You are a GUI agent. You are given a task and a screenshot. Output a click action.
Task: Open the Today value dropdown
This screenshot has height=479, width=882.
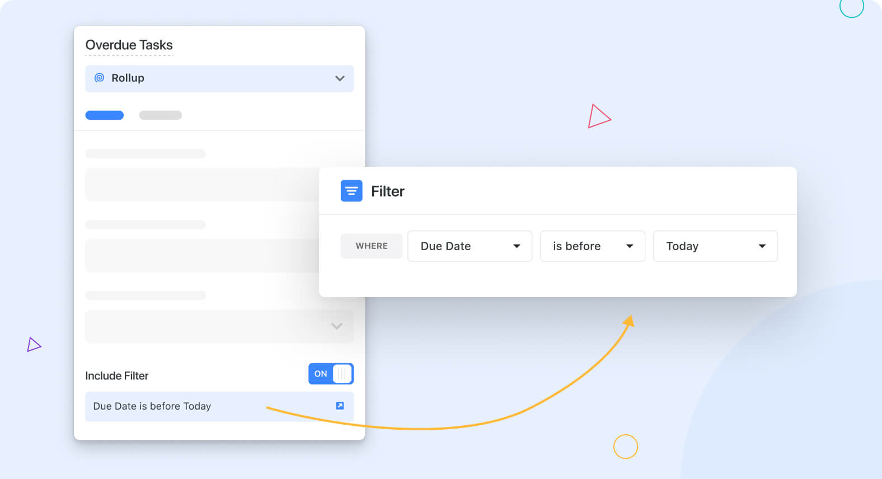715,246
